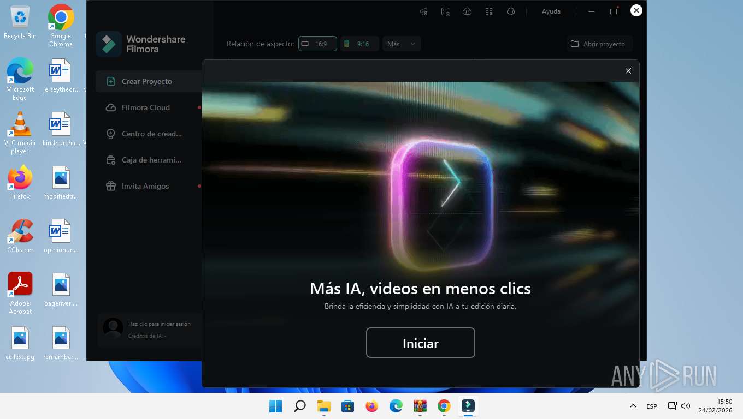Click the Invita Amigos gift icon
Viewport: 743px width, 419px height.
pyautogui.click(x=111, y=186)
